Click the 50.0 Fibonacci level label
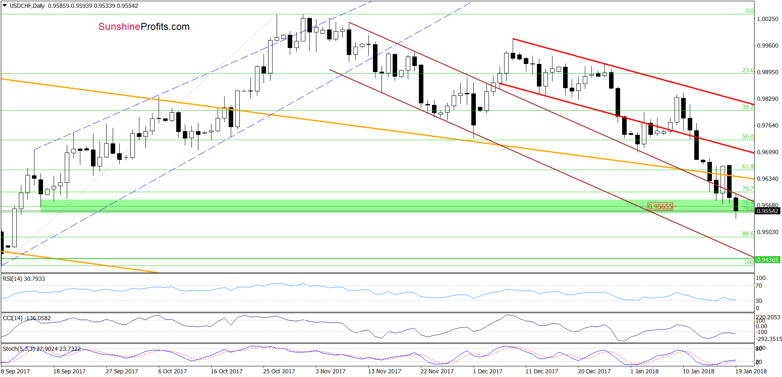Image resolution: width=782 pixels, height=377 pixels. [748, 136]
